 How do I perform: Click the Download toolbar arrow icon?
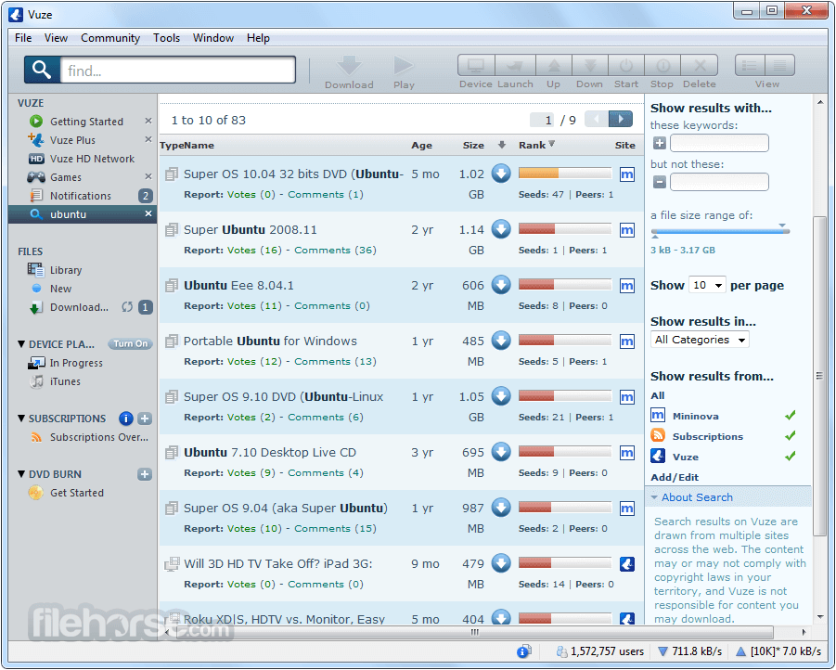click(349, 66)
